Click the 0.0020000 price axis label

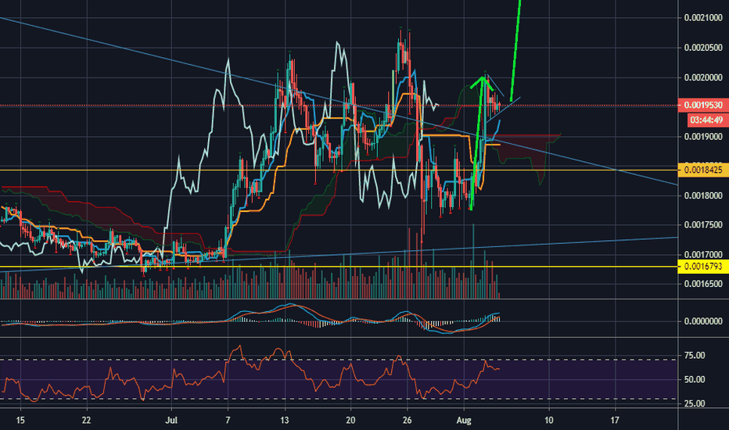(x=703, y=77)
